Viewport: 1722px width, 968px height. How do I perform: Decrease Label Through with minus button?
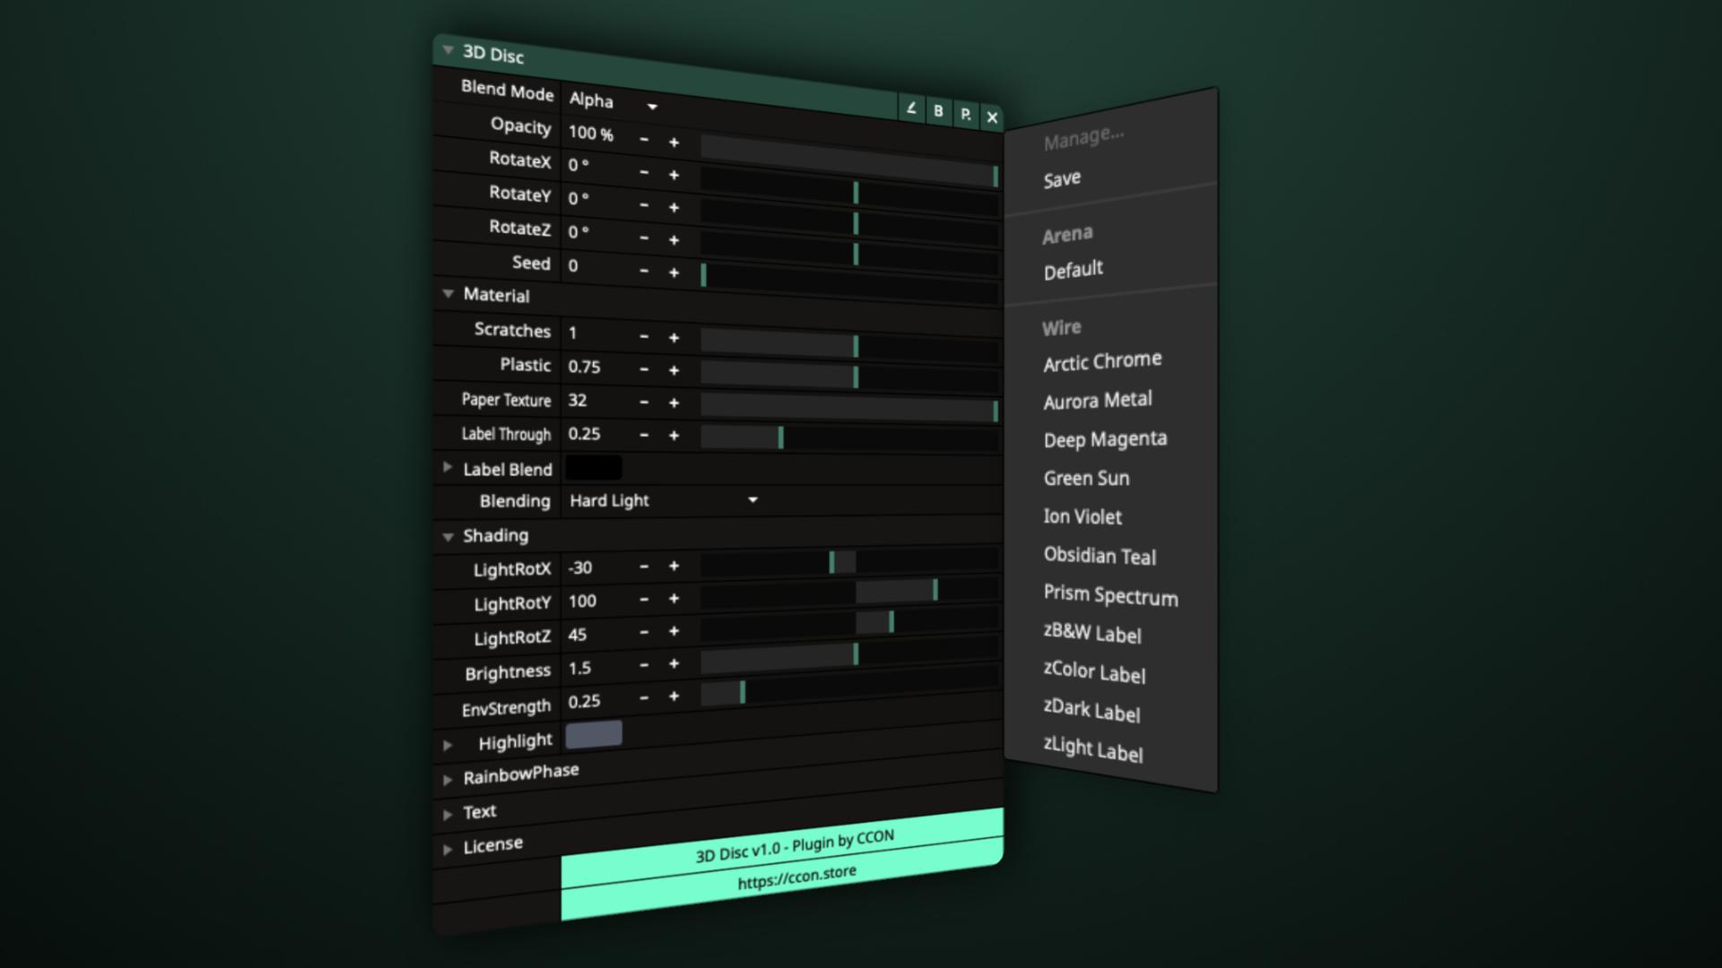tap(644, 435)
